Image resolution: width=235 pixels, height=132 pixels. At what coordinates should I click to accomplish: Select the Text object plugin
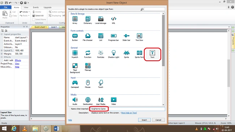click(x=152, y=54)
